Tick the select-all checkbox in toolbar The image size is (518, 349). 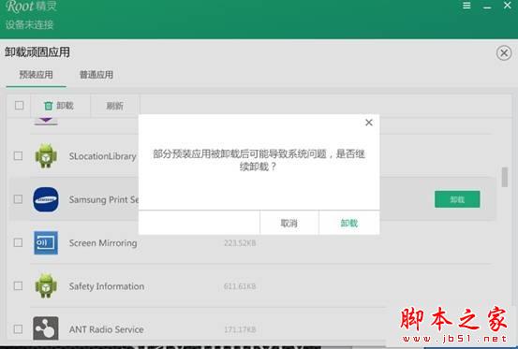click(x=19, y=105)
